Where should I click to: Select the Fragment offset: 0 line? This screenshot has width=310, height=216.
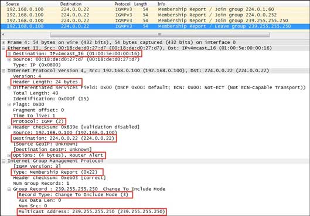[x=38, y=110]
